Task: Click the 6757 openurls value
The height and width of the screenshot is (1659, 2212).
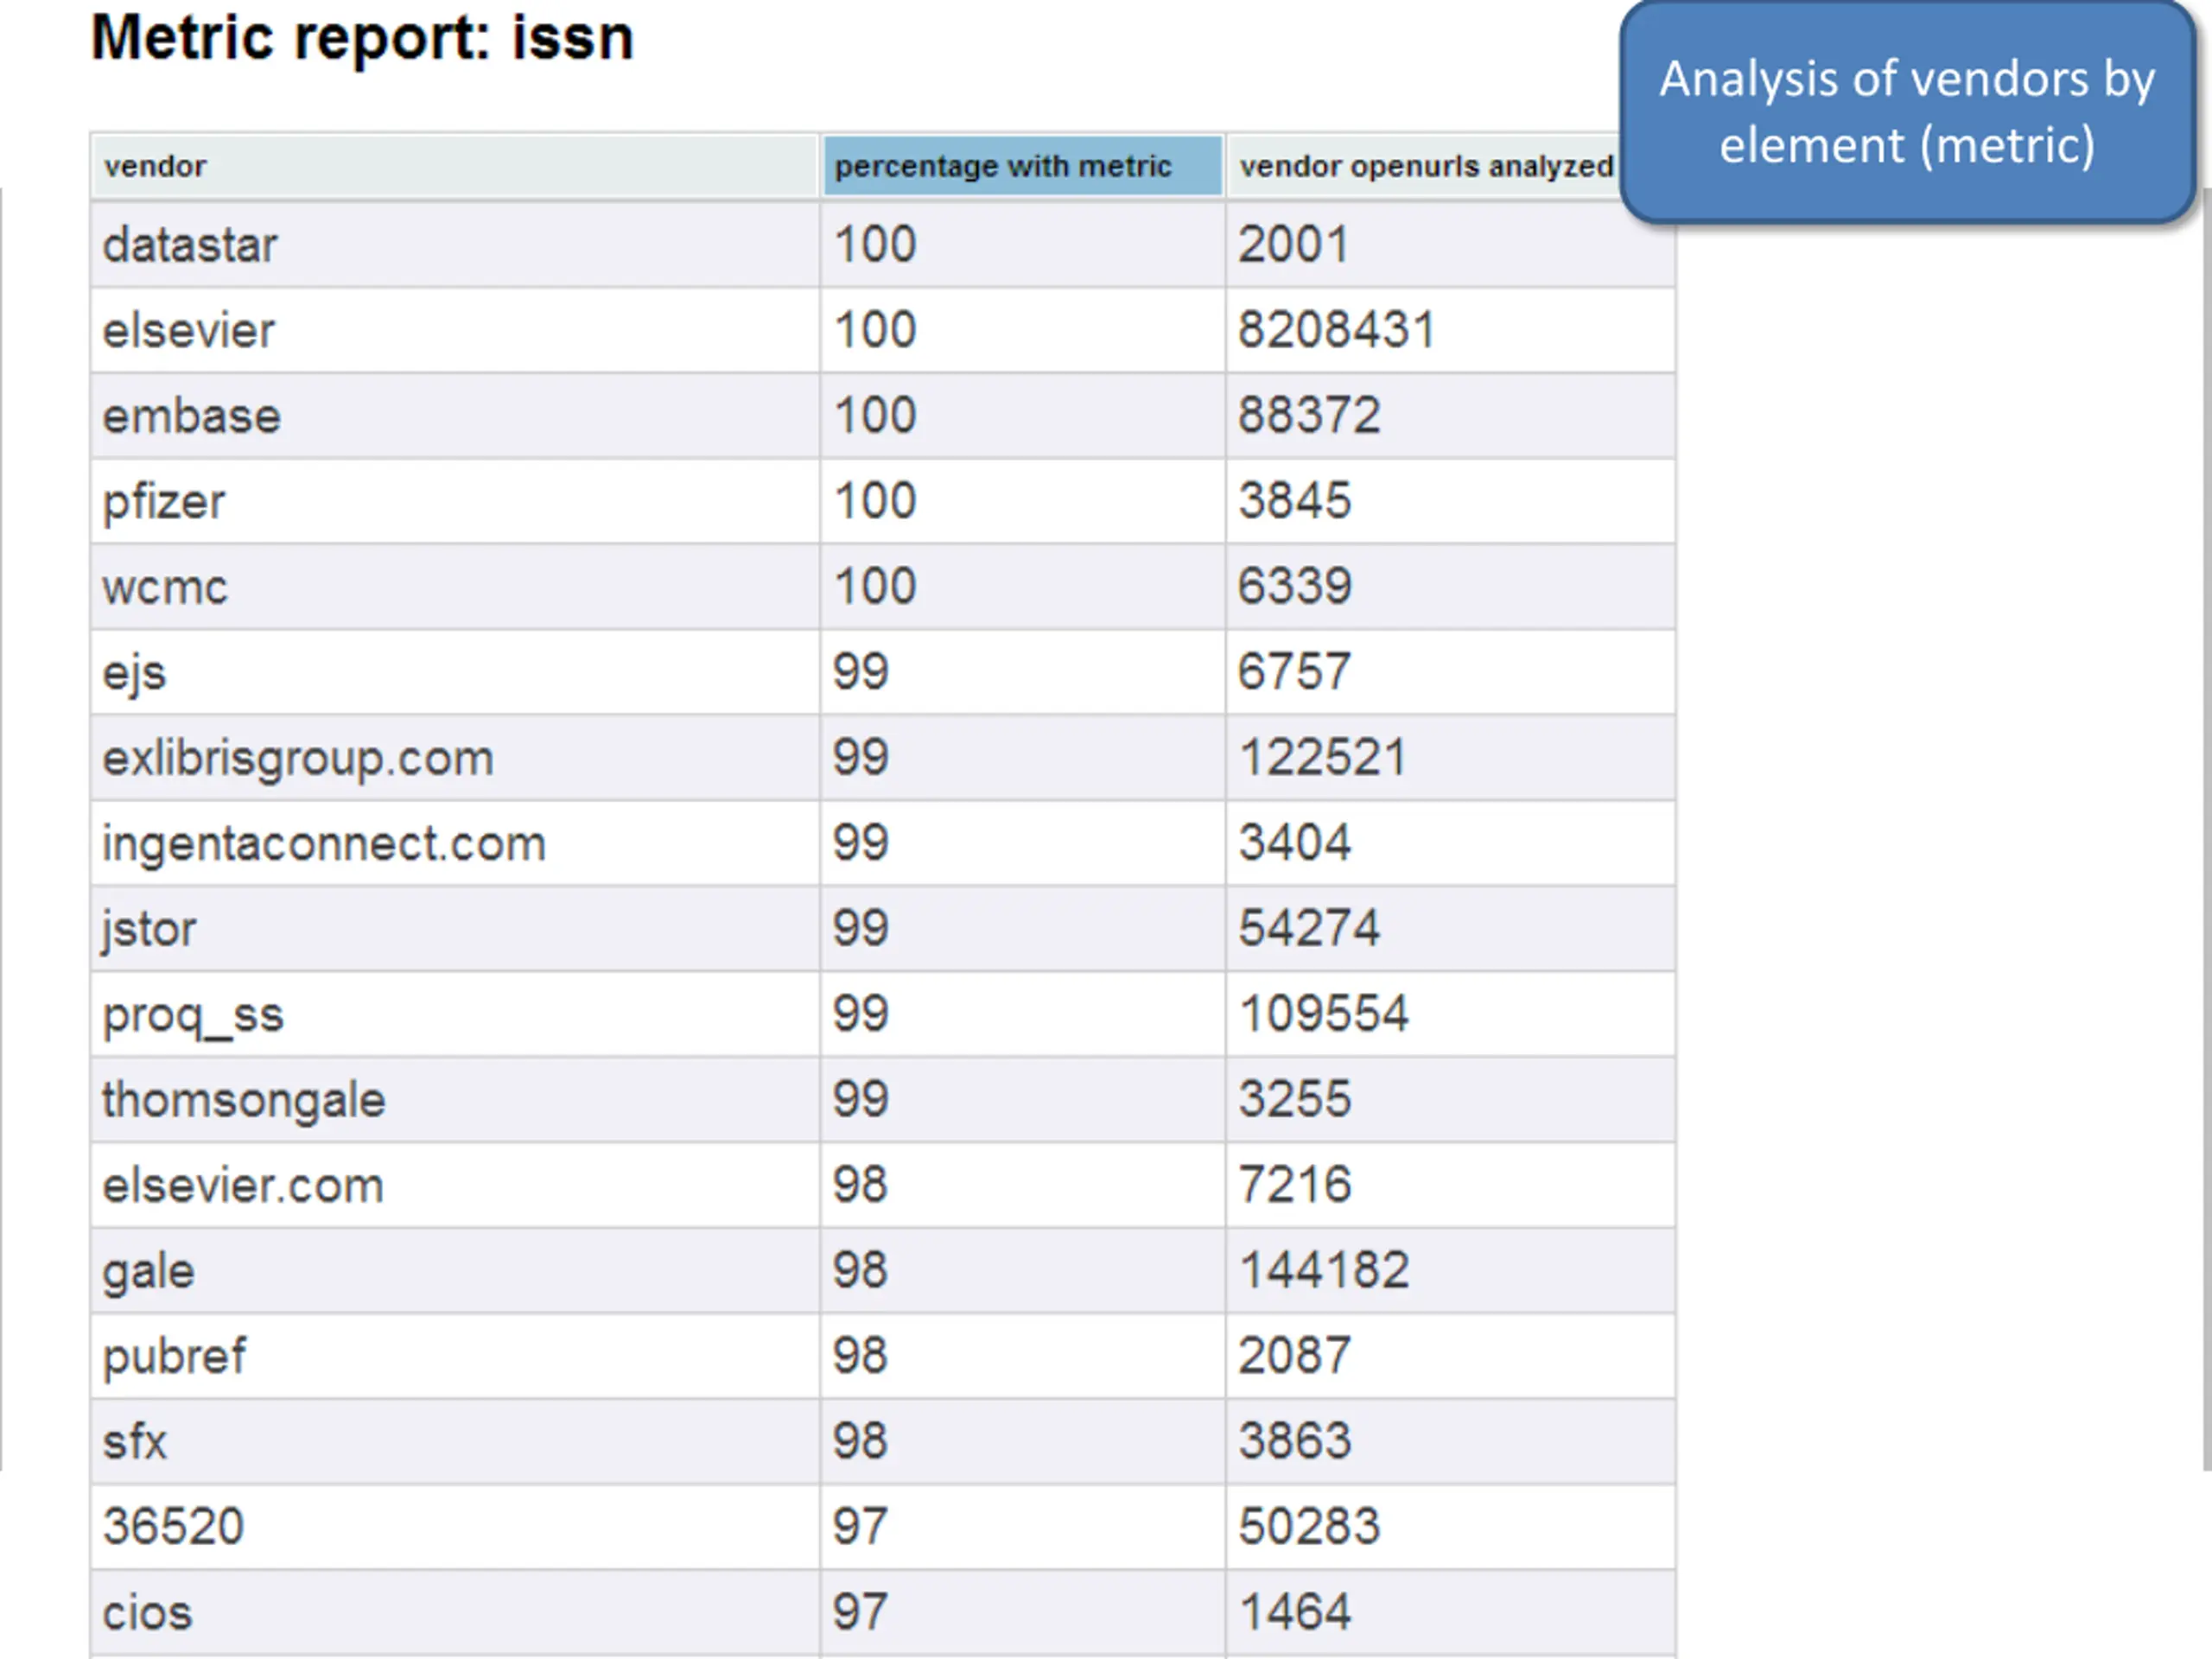Action: click(x=1295, y=673)
